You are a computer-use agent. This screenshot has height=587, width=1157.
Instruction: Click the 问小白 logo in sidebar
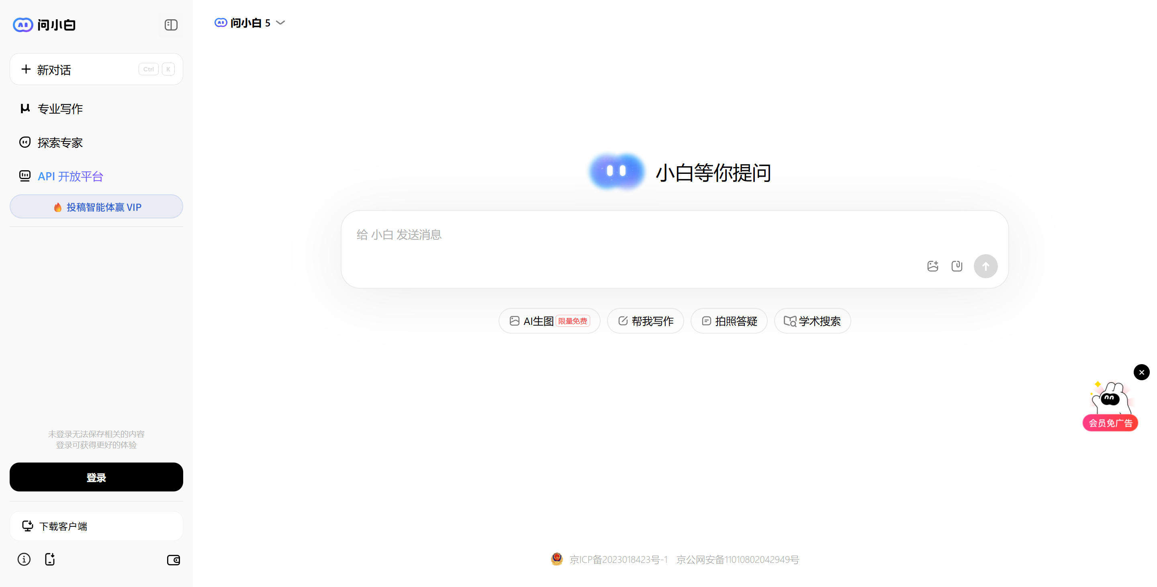click(44, 24)
